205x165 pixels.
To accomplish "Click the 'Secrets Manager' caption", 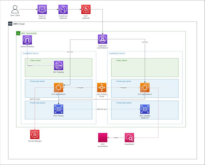I will 35,141.
